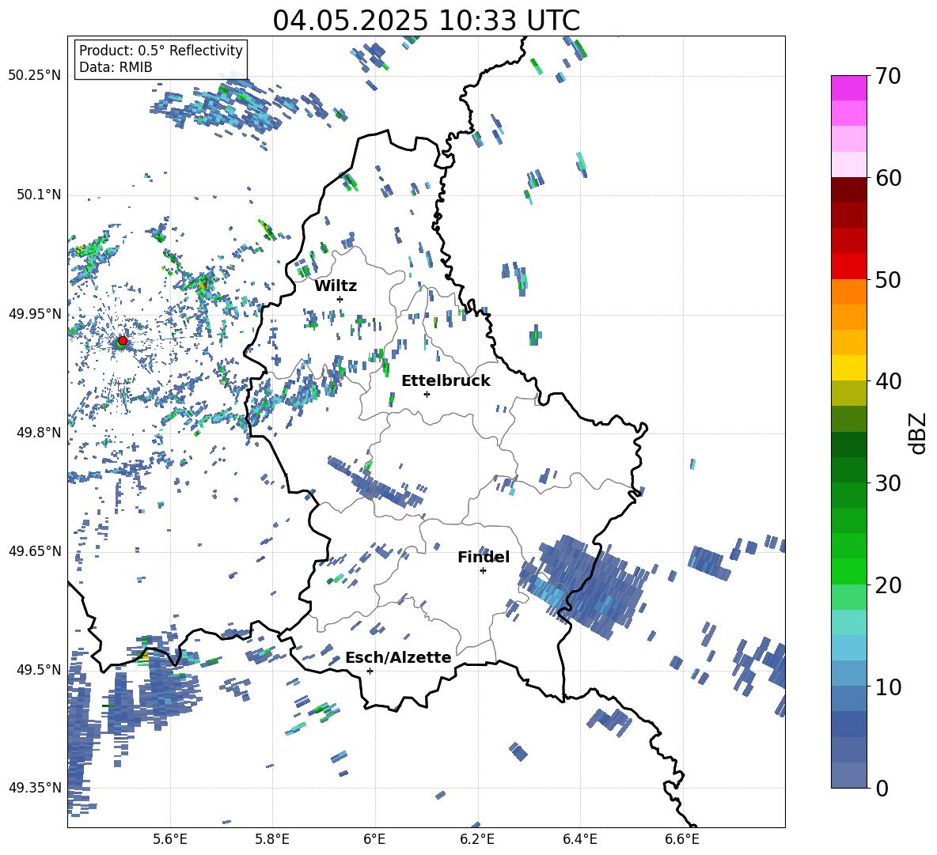
Task: Click the colorbar tick label 70
Action: coord(888,77)
